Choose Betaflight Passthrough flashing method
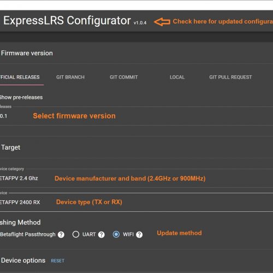 28,234
